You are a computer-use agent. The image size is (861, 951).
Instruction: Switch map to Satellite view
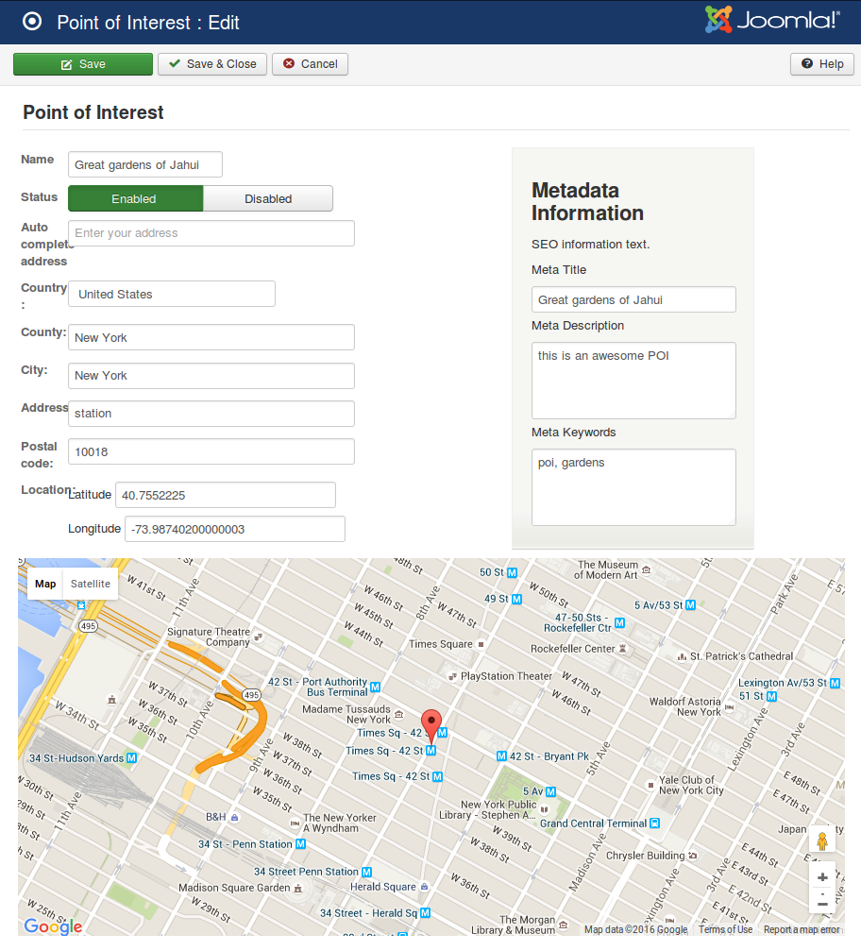(x=91, y=584)
